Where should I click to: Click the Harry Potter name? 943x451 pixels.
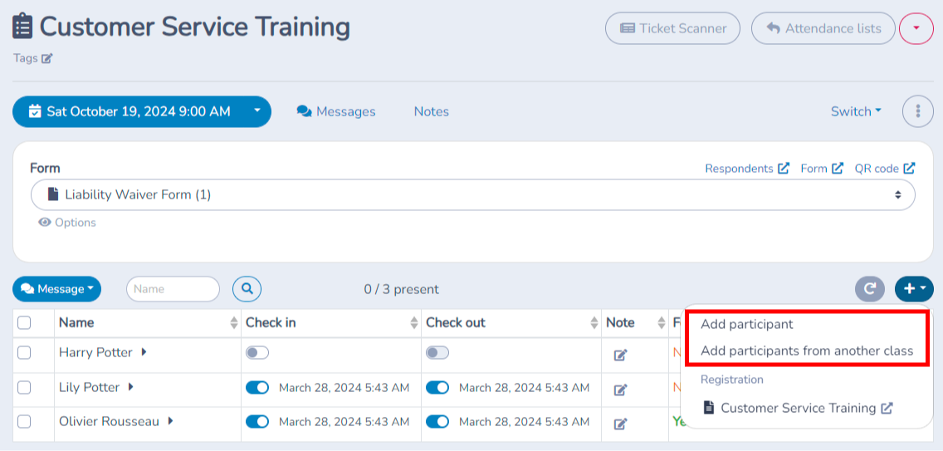pyautogui.click(x=95, y=353)
